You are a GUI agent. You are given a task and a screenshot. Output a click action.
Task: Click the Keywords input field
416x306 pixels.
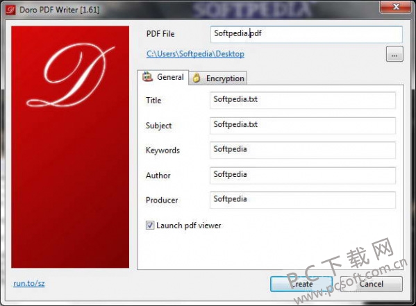[303, 150]
